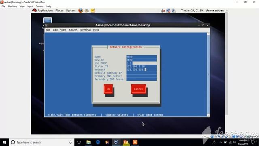
Task: Open the Applications menu
Action: 45,11
